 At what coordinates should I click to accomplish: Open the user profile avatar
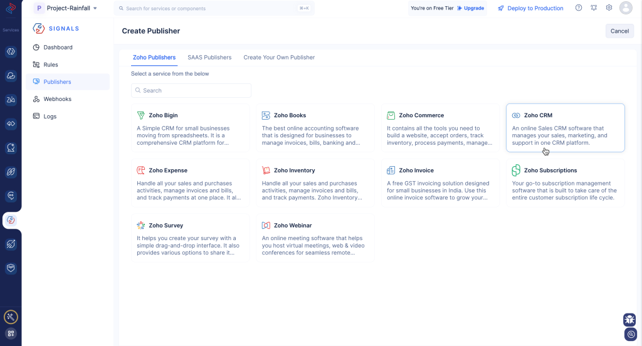coord(626,8)
